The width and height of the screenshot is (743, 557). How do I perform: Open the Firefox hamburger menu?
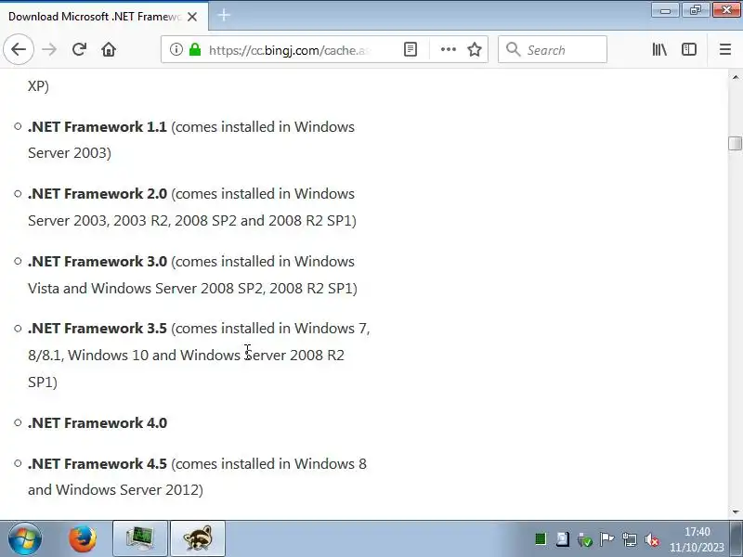(x=725, y=49)
